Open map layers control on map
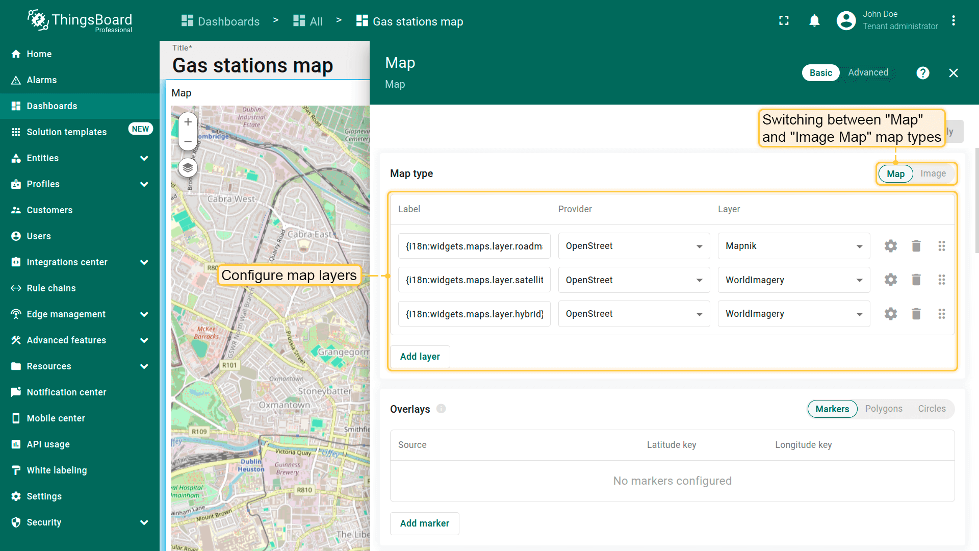 click(188, 167)
